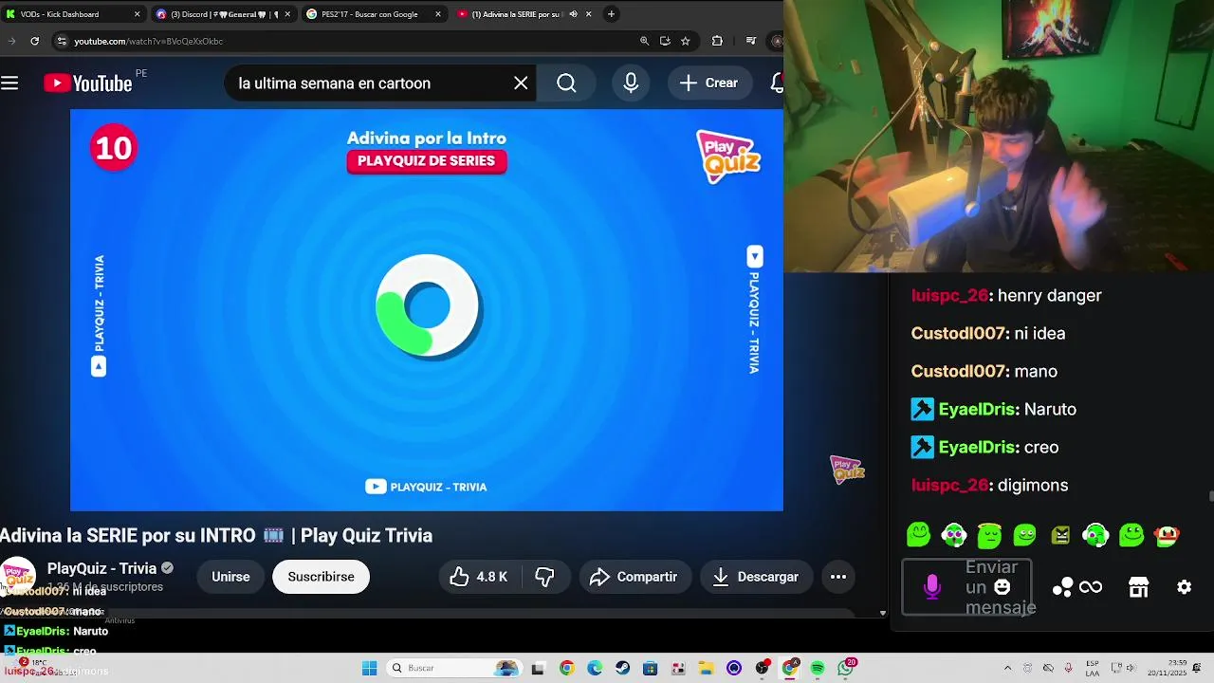Reload the browser page
This screenshot has width=1214, height=683.
click(34, 41)
